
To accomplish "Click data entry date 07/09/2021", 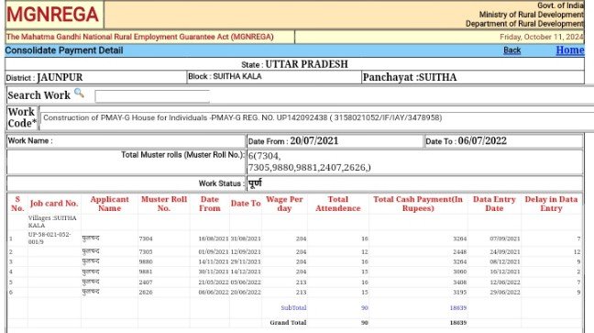I will (504, 239).
